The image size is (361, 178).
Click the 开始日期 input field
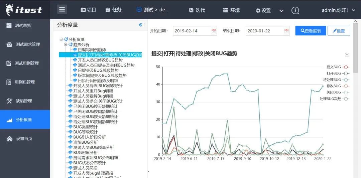pyautogui.click(x=195, y=31)
